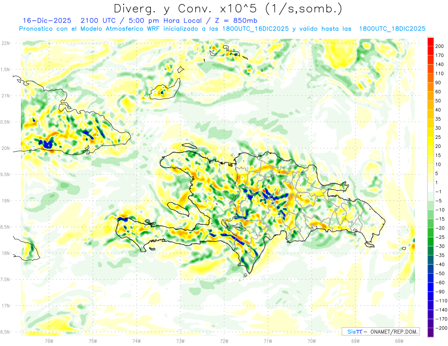The image size is (448, 346).
Task: Click the 74W longitude label
Action: (137, 341)
